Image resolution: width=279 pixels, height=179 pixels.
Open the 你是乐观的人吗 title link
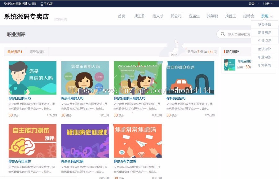coord(72,98)
